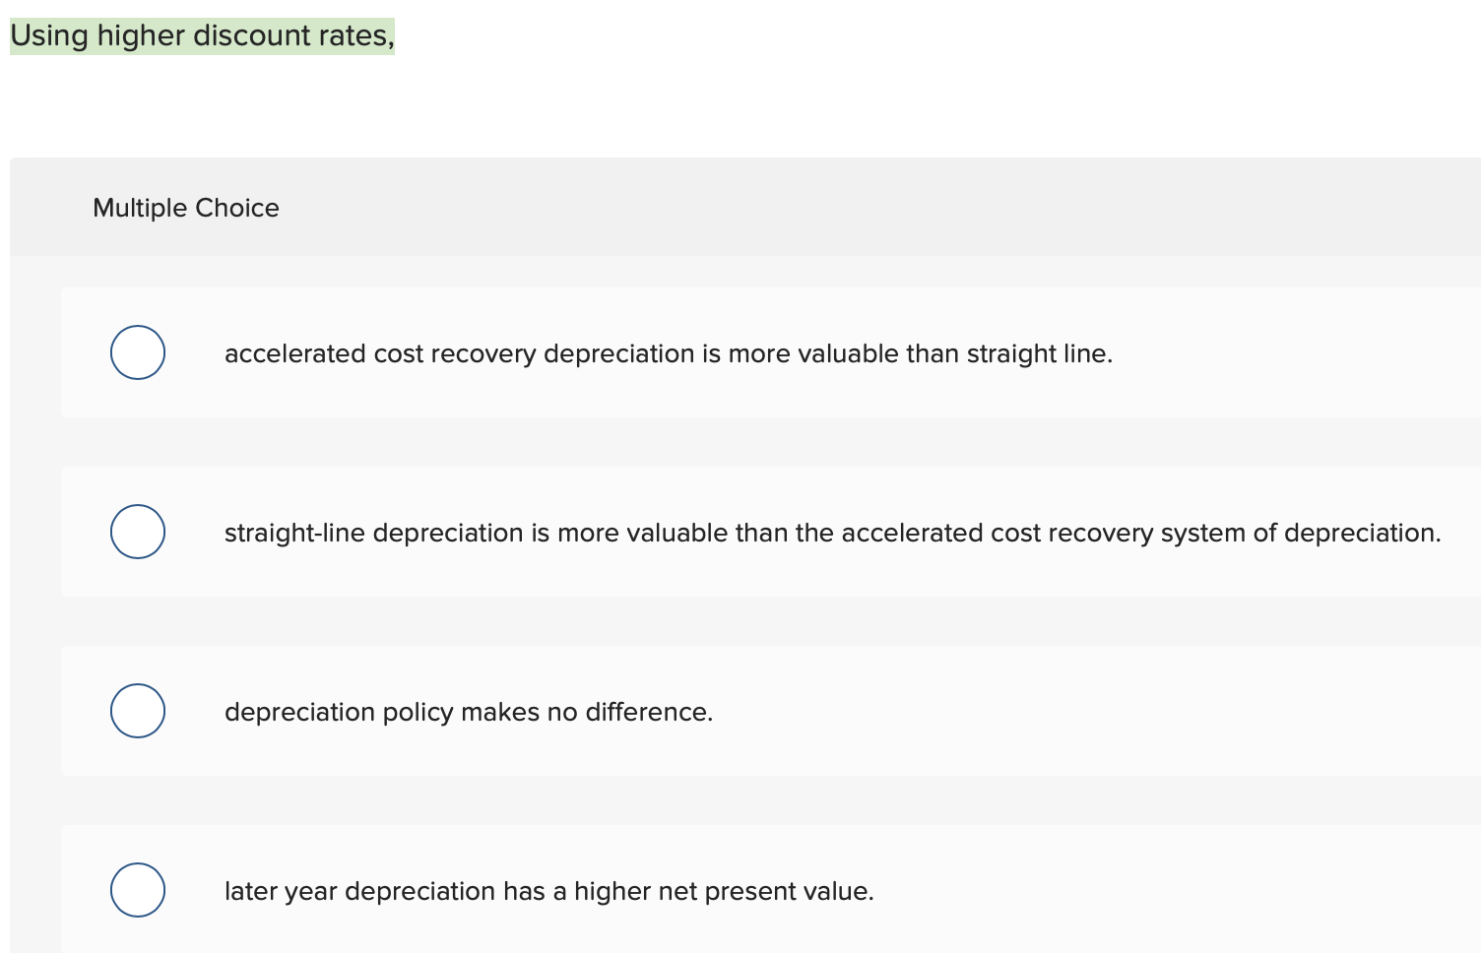This screenshot has width=1481, height=953.
Task: Click the answer text about accelerated cost recovery
Action: (669, 353)
